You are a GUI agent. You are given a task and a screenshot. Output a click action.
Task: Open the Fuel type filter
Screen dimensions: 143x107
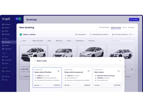click(92, 41)
